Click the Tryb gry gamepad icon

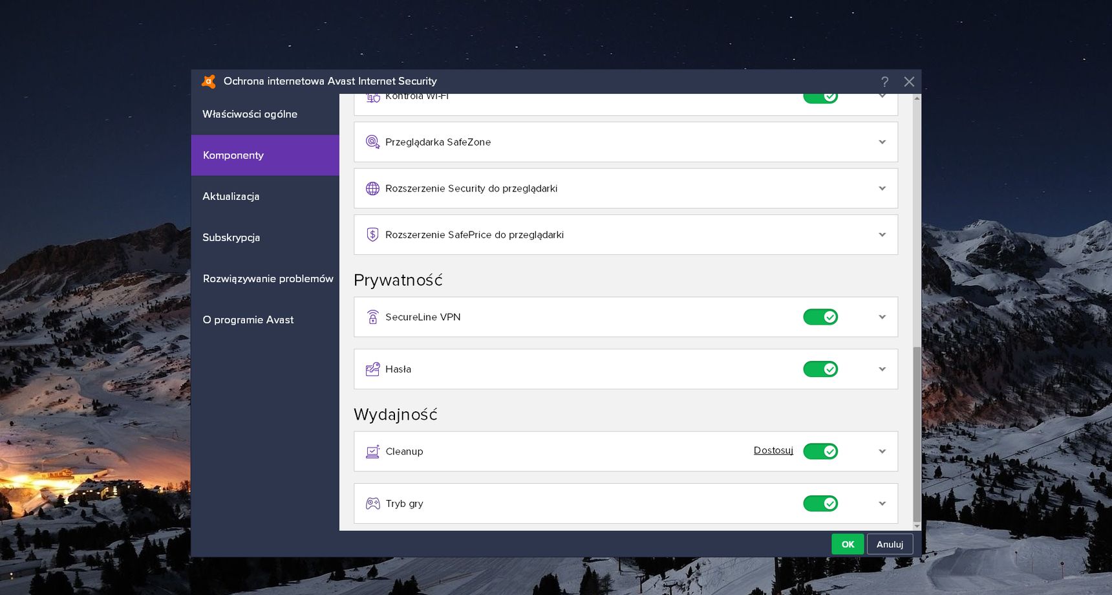pos(372,504)
